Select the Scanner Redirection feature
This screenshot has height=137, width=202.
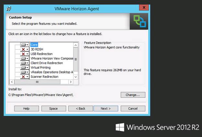click(44, 77)
